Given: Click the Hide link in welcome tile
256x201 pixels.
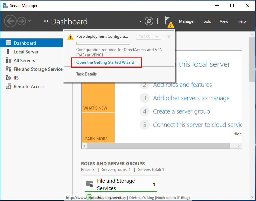Looking at the screenshot, I should tap(237, 134).
